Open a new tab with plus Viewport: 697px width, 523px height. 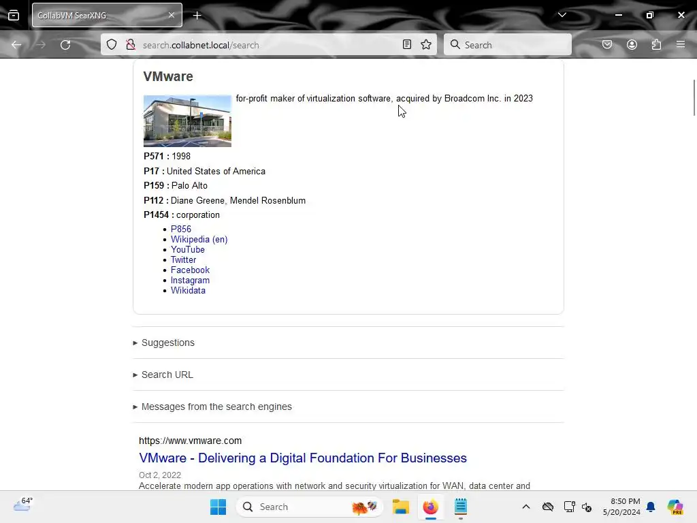point(197,16)
